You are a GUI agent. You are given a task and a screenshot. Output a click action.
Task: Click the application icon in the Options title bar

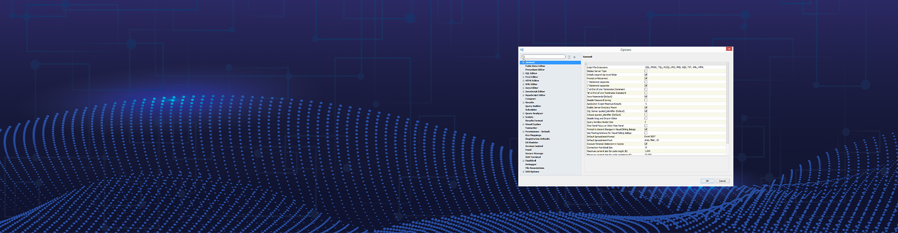[x=521, y=49]
